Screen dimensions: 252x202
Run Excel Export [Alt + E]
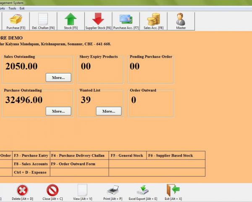143,191
